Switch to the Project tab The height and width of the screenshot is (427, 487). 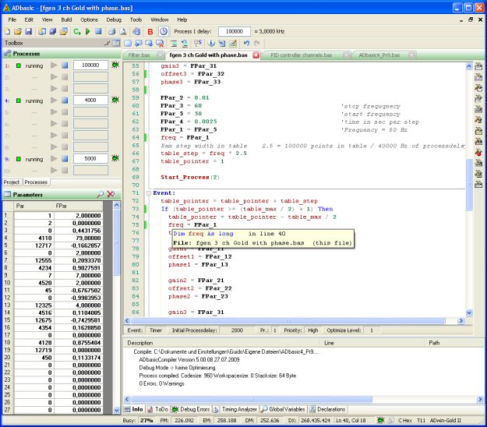pyautogui.click(x=12, y=182)
